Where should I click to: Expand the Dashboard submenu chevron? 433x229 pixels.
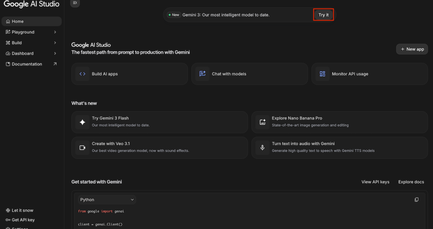coord(55,54)
